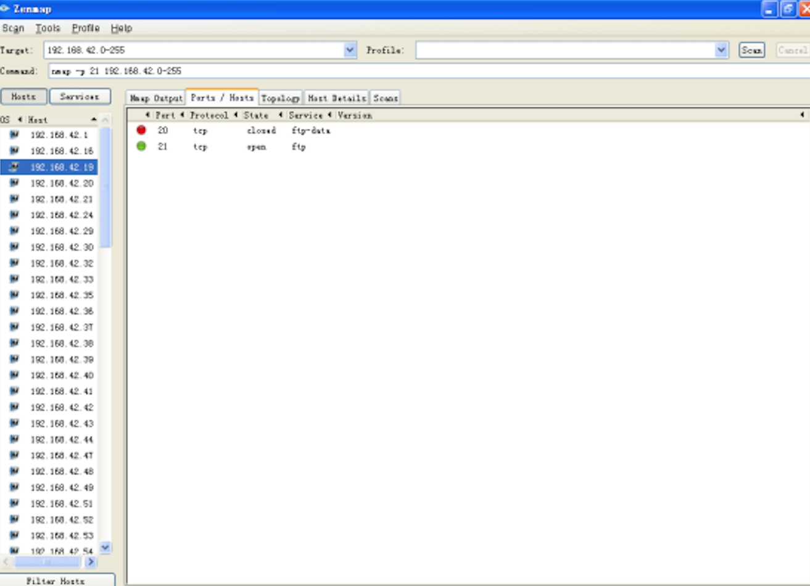Screen dimensions: 810x586
Task: Click the Target input field
Action: pos(194,50)
